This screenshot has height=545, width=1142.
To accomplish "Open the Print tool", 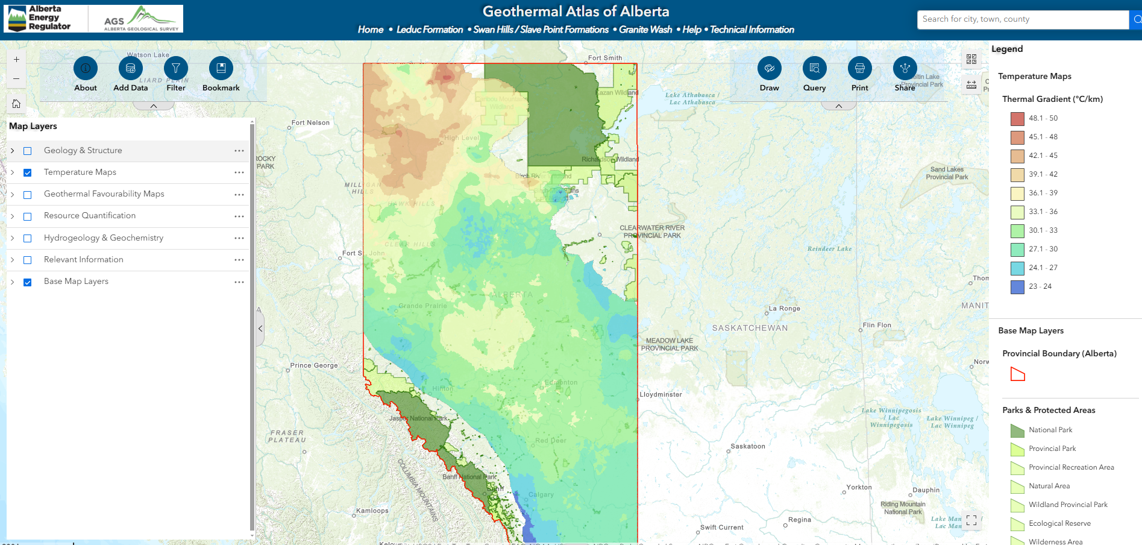I will (859, 68).
